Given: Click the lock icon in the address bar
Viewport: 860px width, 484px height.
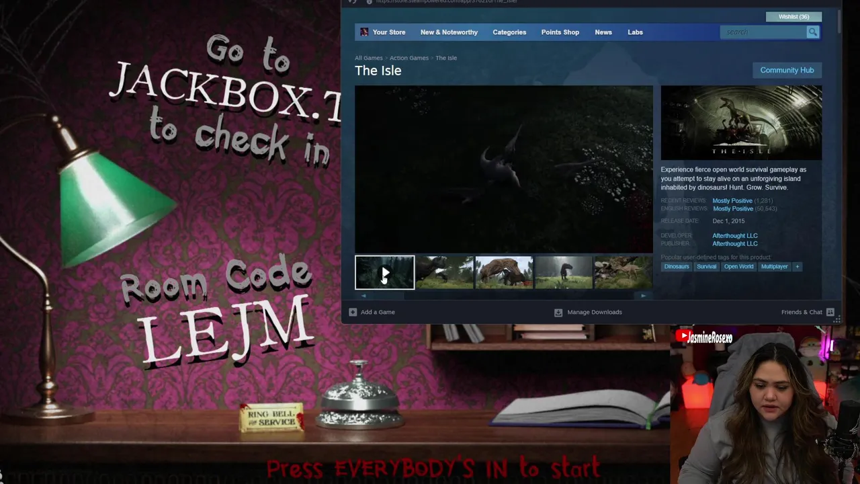Looking at the screenshot, I should (369, 1).
